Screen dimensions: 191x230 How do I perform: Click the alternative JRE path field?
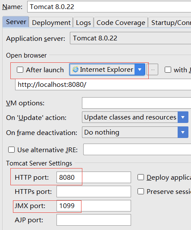coord(137,149)
